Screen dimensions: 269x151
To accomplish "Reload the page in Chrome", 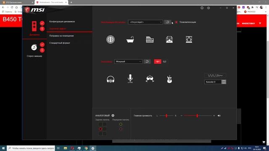I will [12, 8].
